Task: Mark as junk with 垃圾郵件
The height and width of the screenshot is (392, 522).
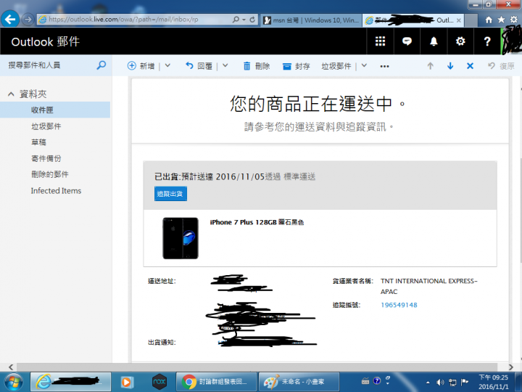Action: (336, 66)
